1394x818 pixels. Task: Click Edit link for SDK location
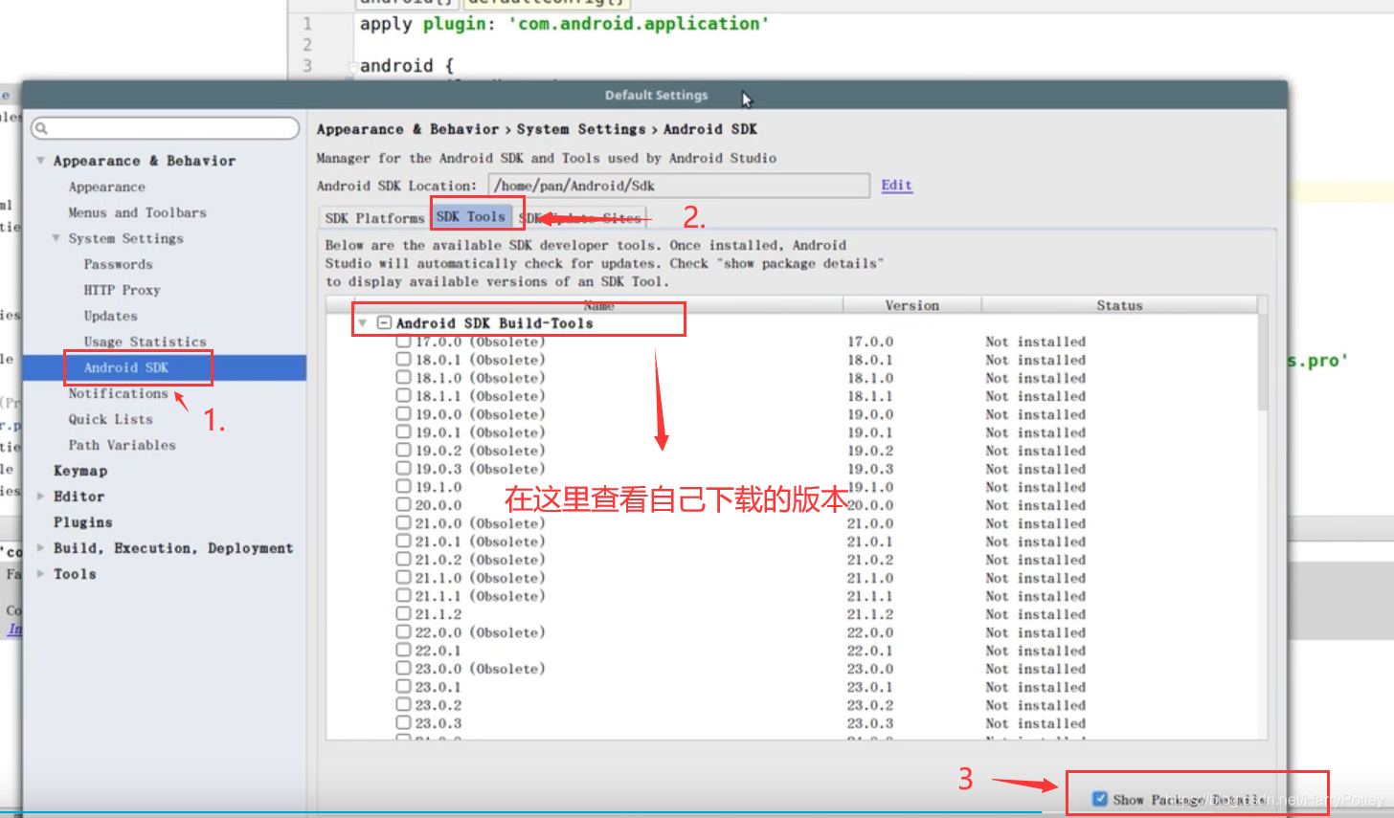click(896, 186)
